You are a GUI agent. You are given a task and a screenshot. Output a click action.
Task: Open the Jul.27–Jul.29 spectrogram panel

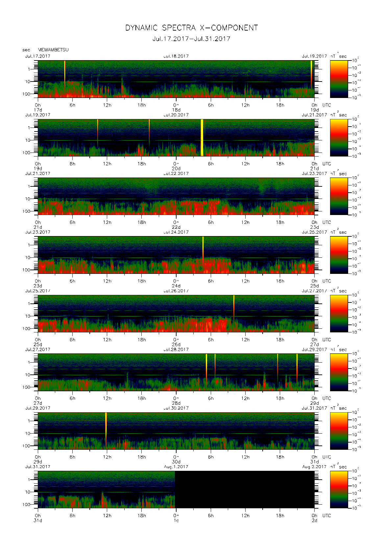pos(176,372)
